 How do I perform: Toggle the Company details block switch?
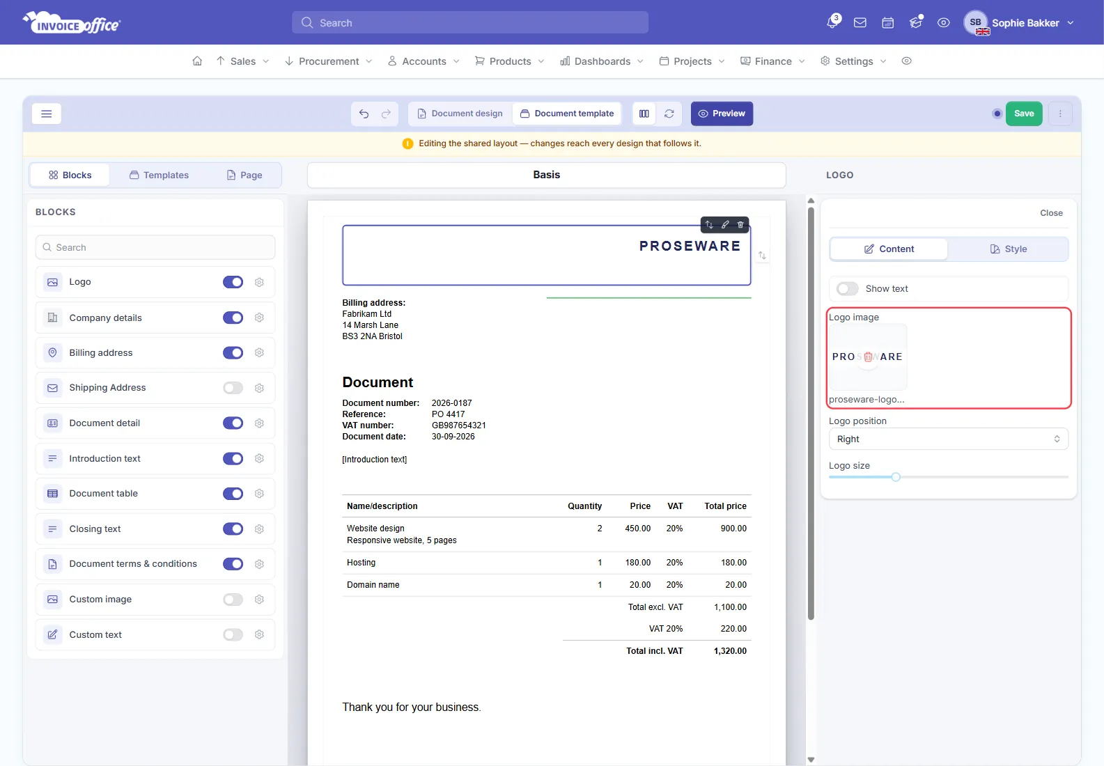pos(233,318)
